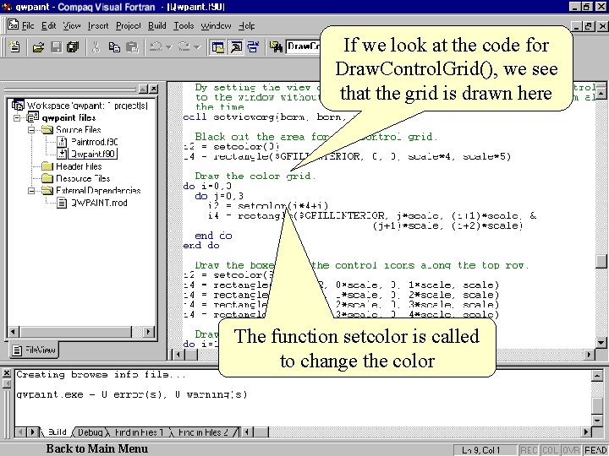
Task: Click the find text box showing DrawC
Action: click(304, 47)
